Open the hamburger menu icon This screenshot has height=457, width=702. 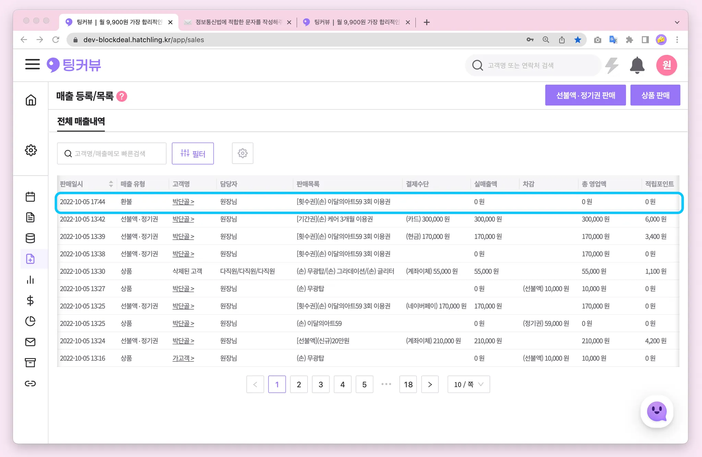pyautogui.click(x=32, y=64)
